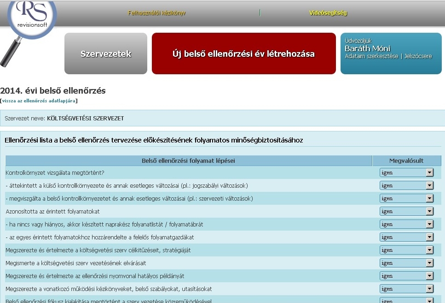This screenshot has height=303, width=445.
Task: Click the Baráth Móni user name
Action: point(368,48)
